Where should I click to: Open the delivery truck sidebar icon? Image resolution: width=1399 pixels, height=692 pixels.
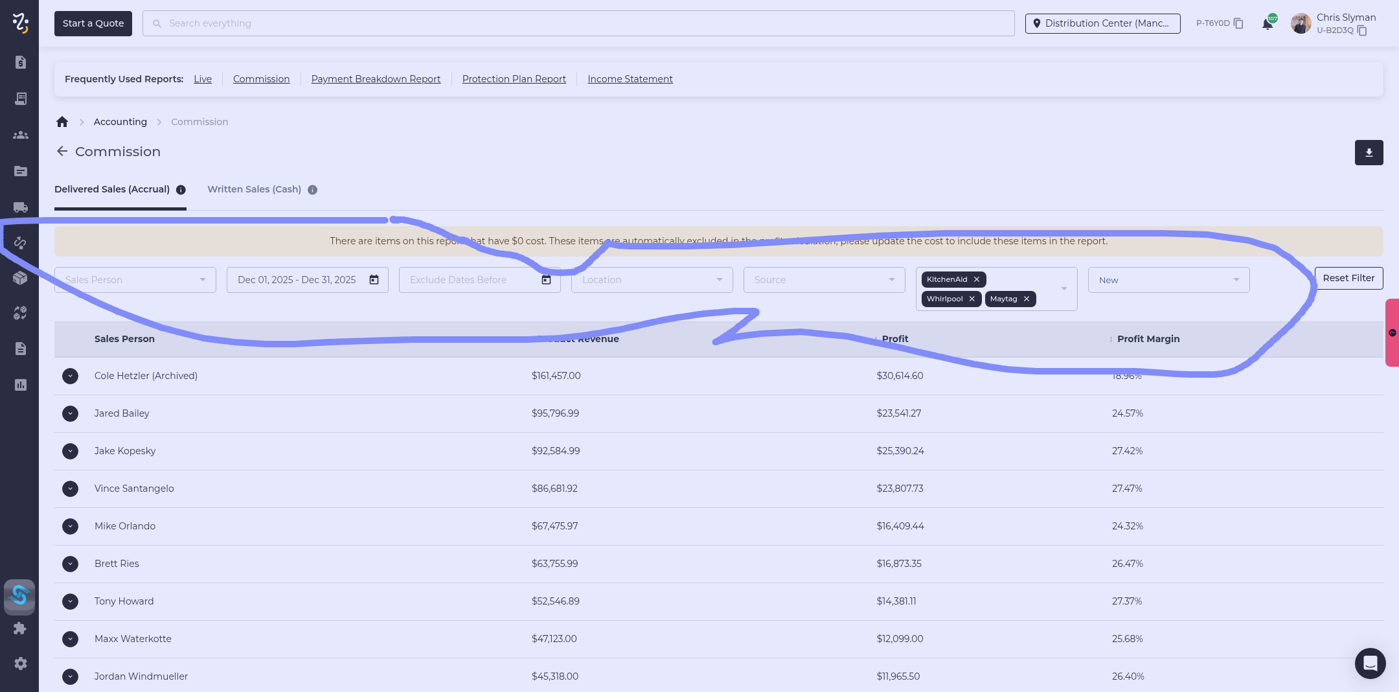coord(21,207)
